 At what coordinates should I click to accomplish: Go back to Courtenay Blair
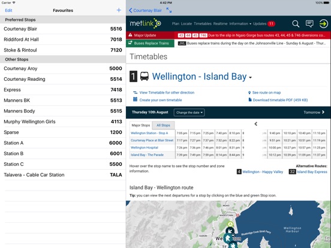[x=145, y=10]
